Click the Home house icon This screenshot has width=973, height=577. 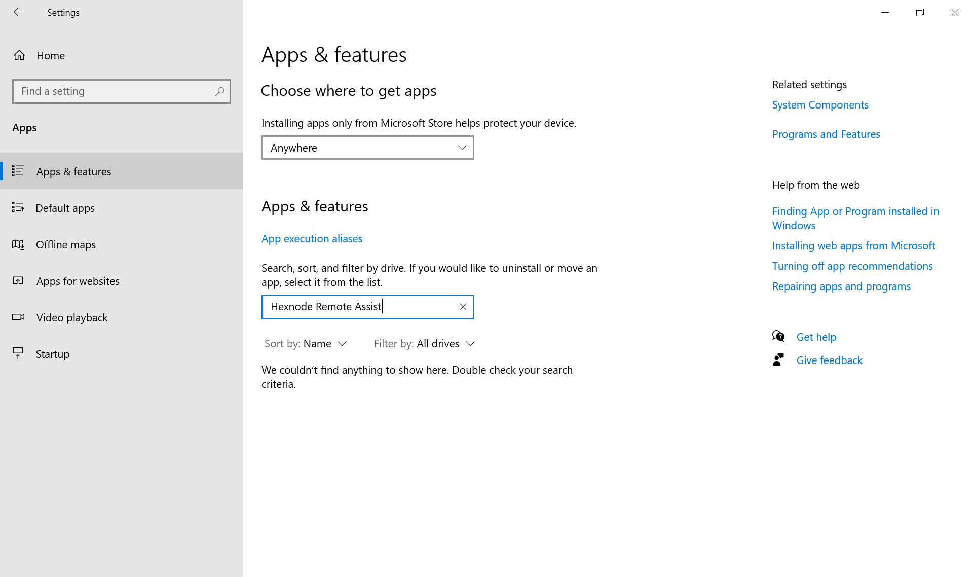[x=19, y=55]
